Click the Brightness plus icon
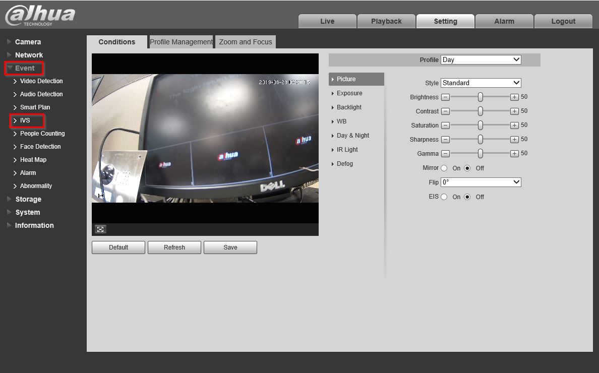The image size is (599, 373). click(x=514, y=97)
